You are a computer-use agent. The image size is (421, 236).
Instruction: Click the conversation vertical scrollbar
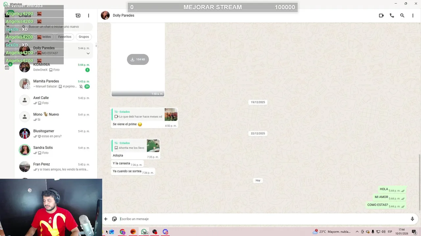click(420, 182)
